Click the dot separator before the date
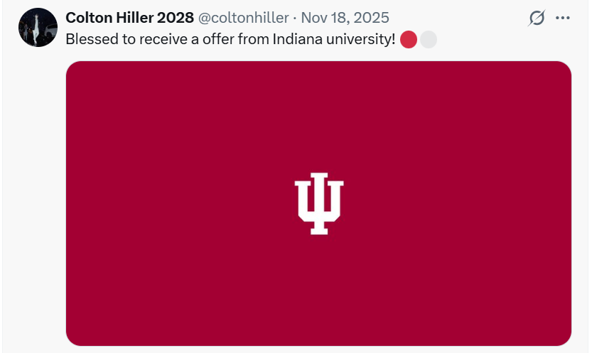The image size is (592, 353). pos(295,18)
